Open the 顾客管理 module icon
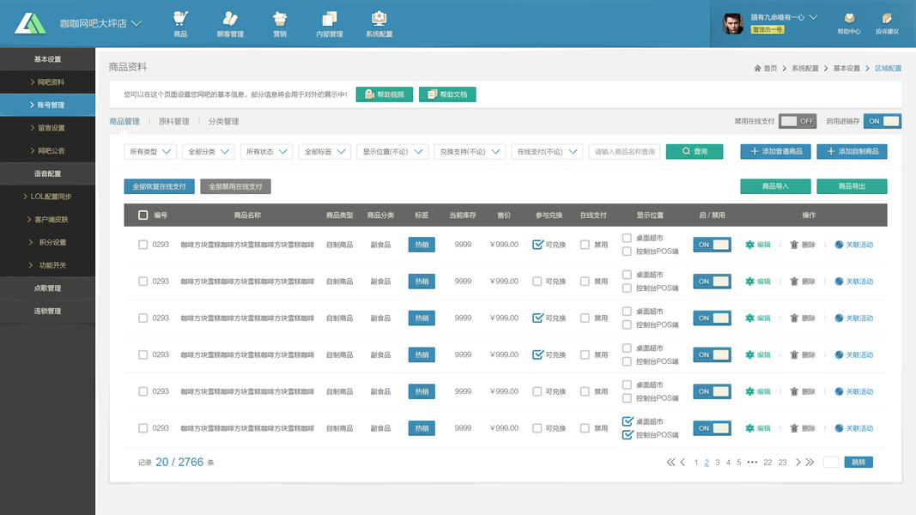The width and height of the screenshot is (916, 515). point(230,24)
